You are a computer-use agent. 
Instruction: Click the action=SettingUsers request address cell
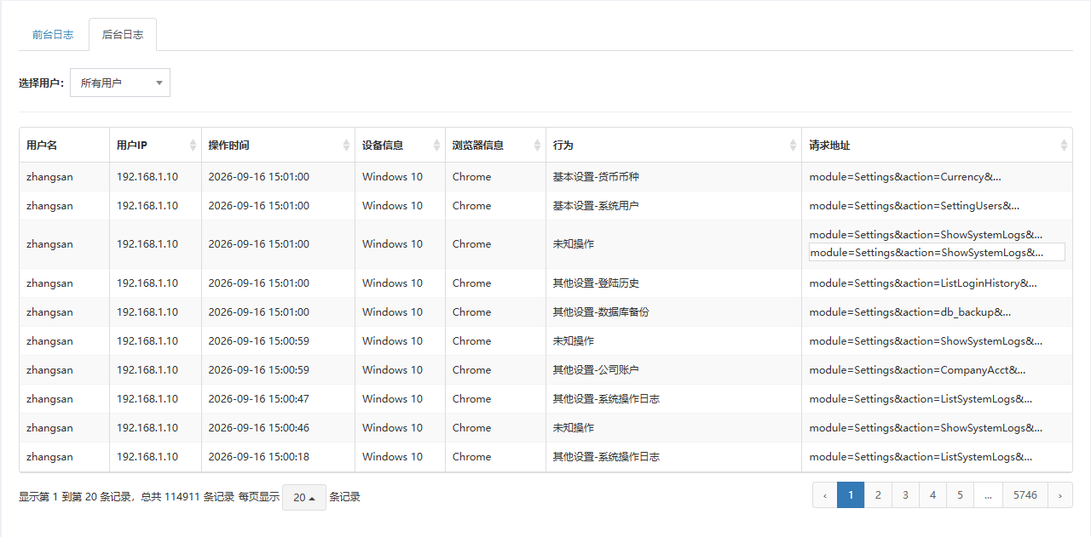coord(937,206)
